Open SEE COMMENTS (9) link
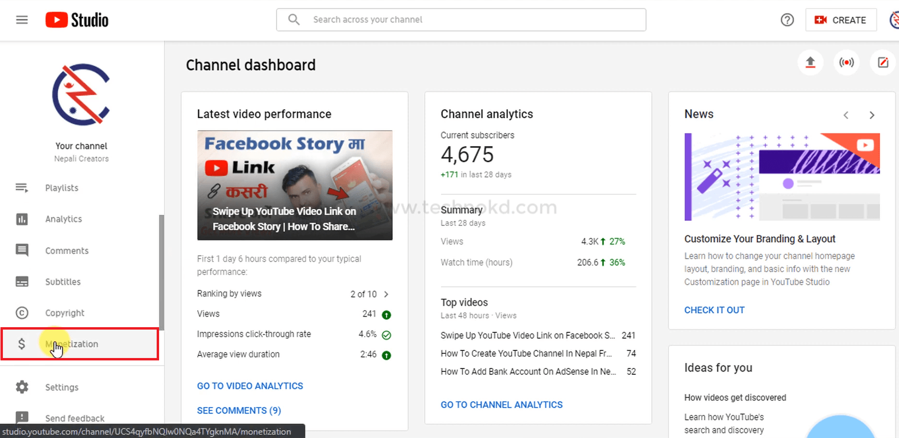Image resolution: width=899 pixels, height=438 pixels. pos(239,411)
